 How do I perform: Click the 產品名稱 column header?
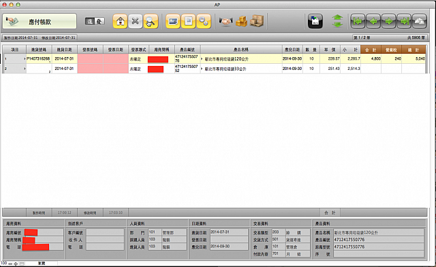tap(241, 50)
